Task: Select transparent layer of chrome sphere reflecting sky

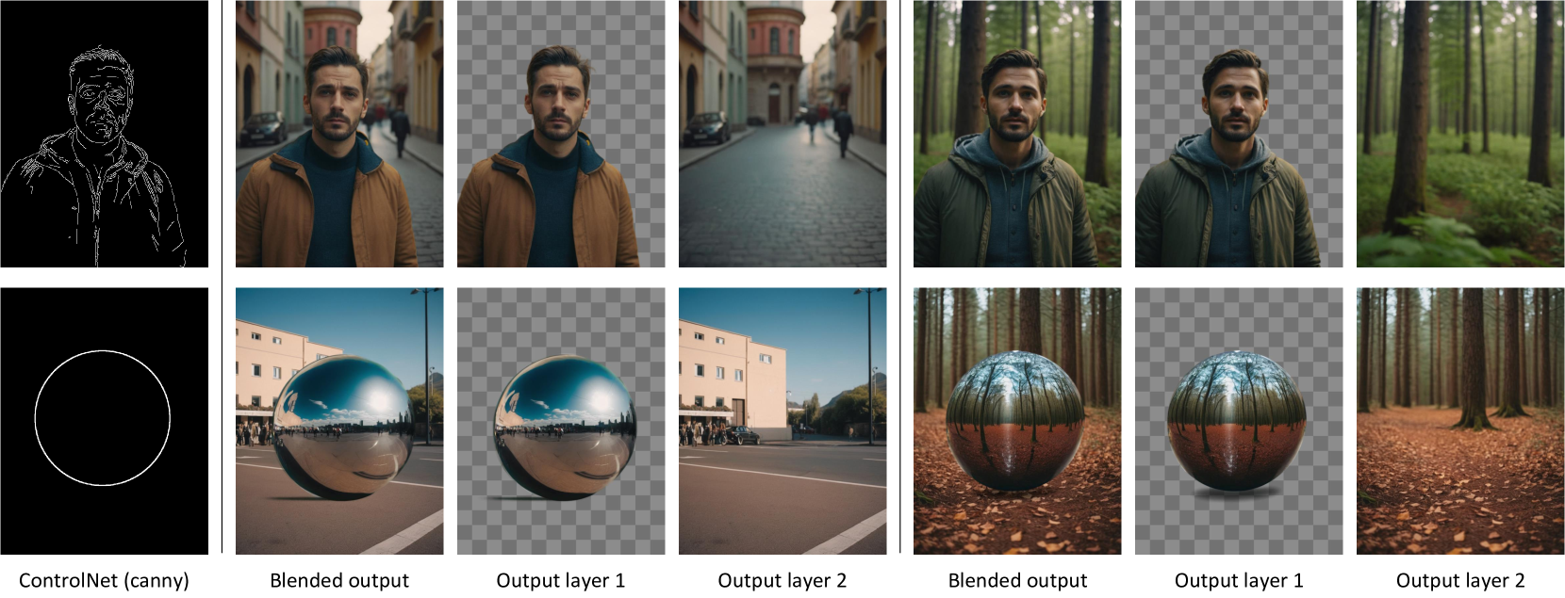Action: pyautogui.click(x=561, y=421)
